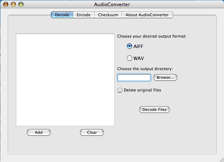Click Add to add files

[39, 132]
